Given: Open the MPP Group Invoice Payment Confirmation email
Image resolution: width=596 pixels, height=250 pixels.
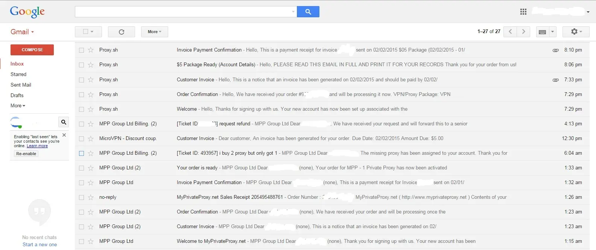Looking at the screenshot, I should pyautogui.click(x=332, y=183).
